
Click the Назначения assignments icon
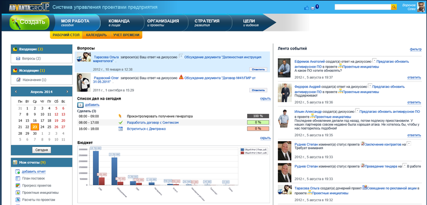coord(18,80)
